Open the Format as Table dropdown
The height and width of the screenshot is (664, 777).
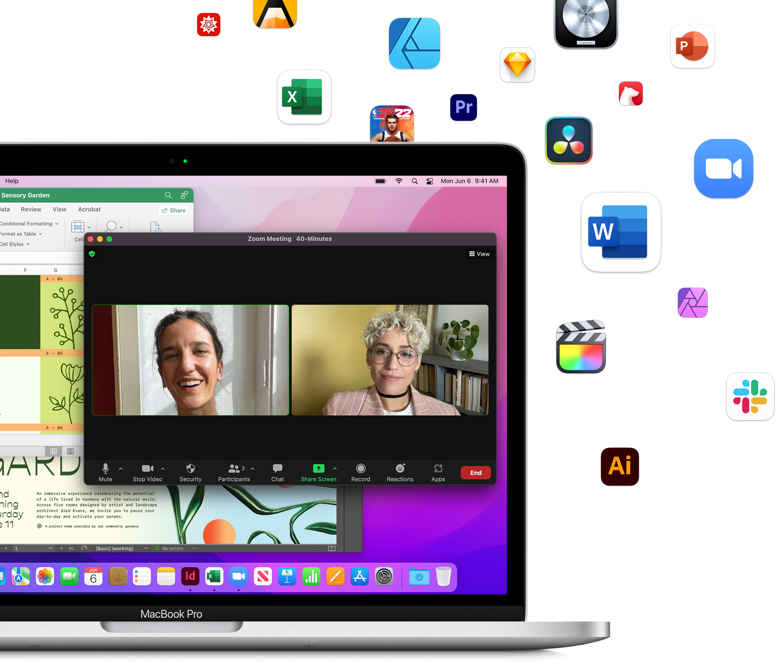click(x=21, y=234)
